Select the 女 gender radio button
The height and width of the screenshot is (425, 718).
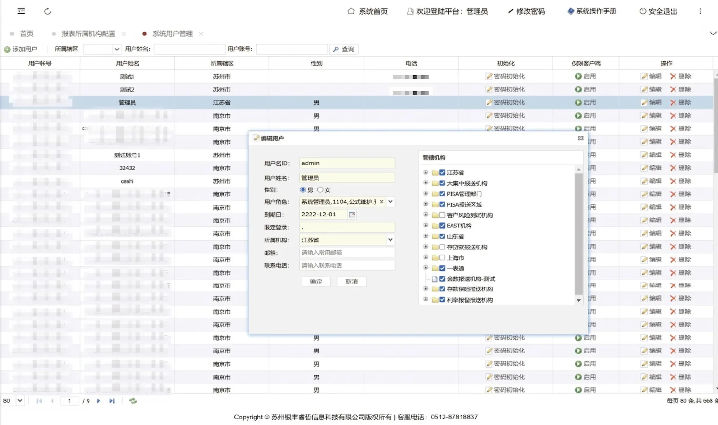pos(320,190)
